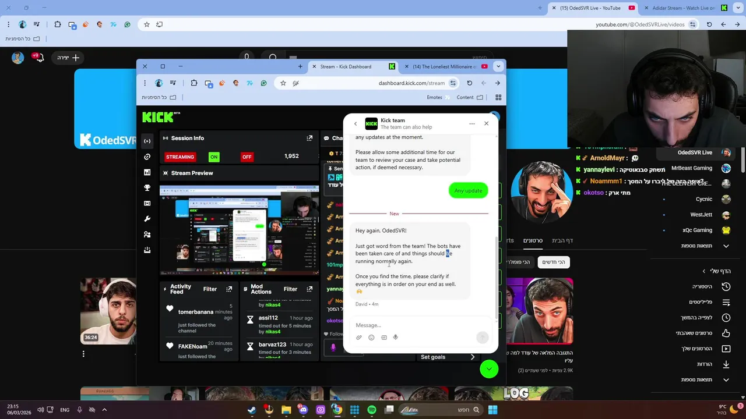This screenshot has height=419, width=746.
Task: Open the videos tab on the YouTube channel
Action: pyautogui.click(x=533, y=240)
